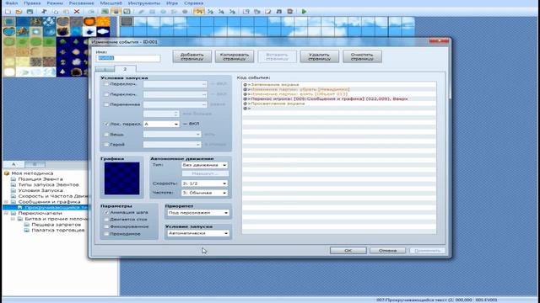Select the Flood Fill tool

tap(174, 11)
